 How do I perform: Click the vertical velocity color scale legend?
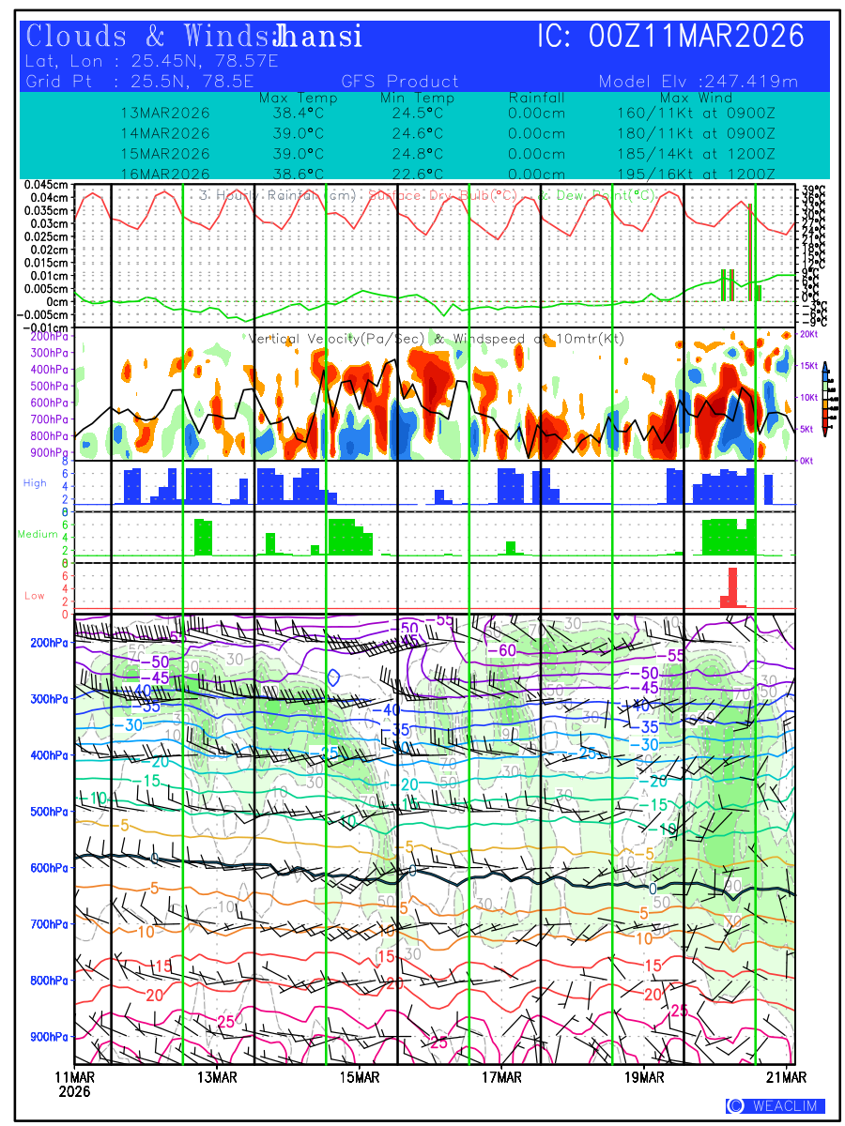coord(824,398)
